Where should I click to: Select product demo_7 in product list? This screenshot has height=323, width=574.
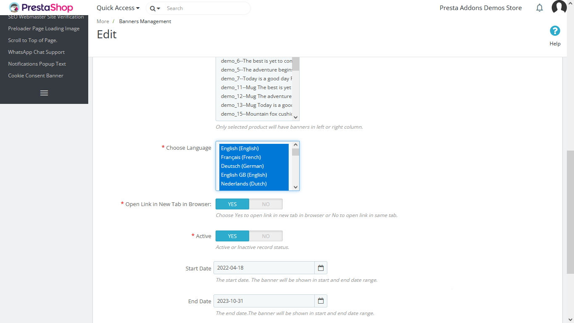256,79
